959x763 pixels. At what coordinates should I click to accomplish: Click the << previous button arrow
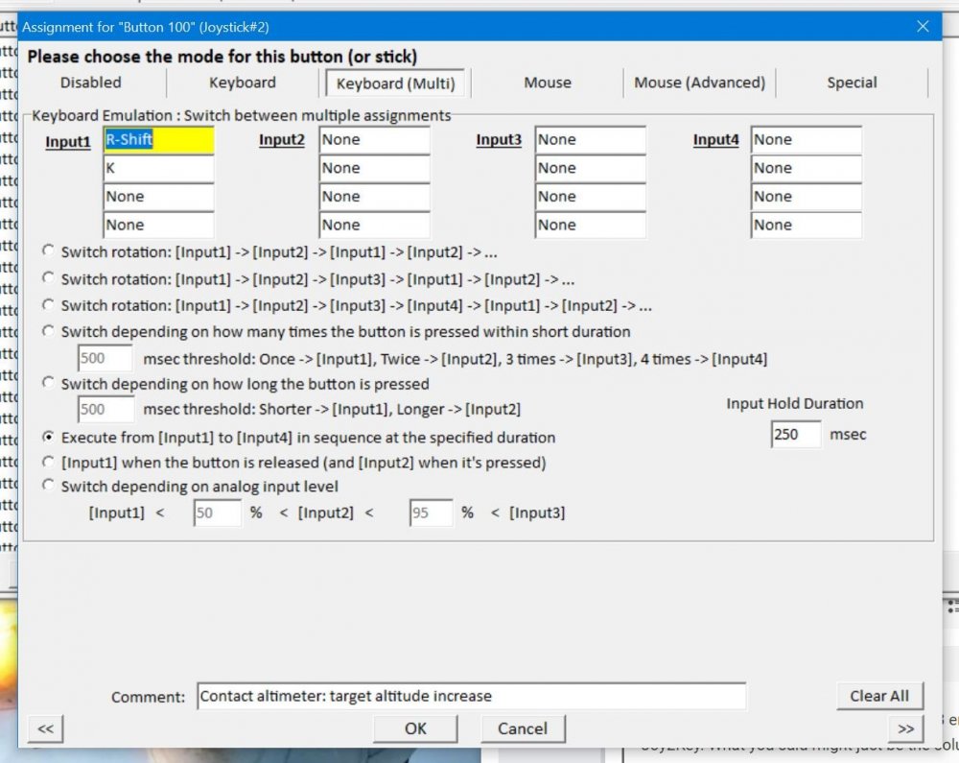(x=45, y=728)
